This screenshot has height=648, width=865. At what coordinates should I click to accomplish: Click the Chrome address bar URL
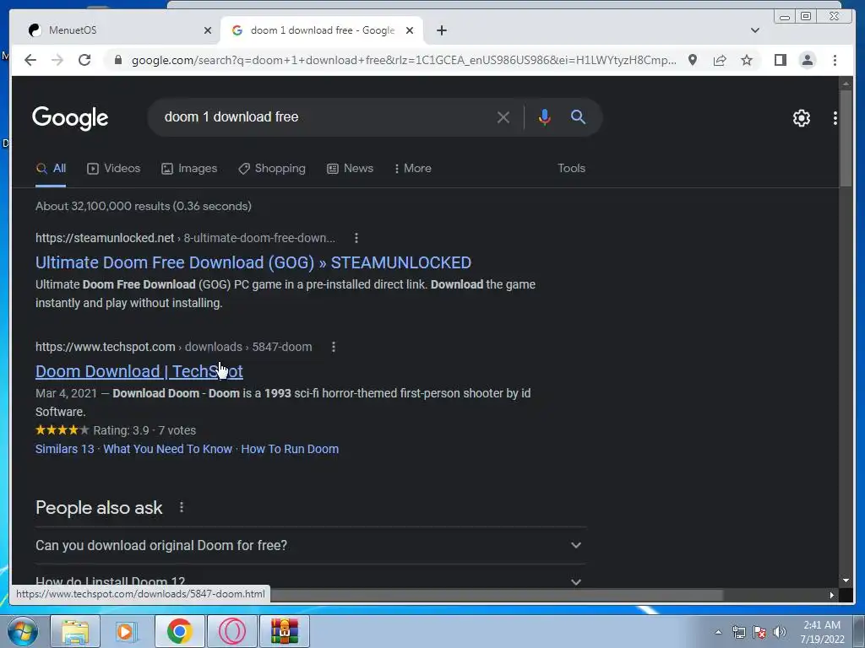click(404, 60)
